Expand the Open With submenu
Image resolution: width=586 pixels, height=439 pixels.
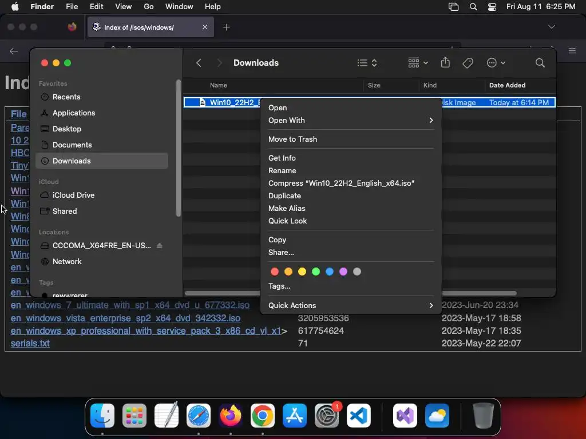351,120
